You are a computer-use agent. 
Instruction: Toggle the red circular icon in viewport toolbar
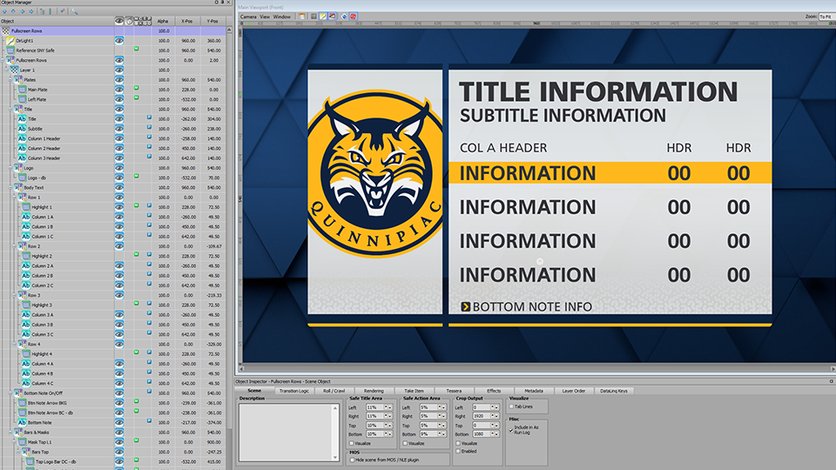click(353, 17)
